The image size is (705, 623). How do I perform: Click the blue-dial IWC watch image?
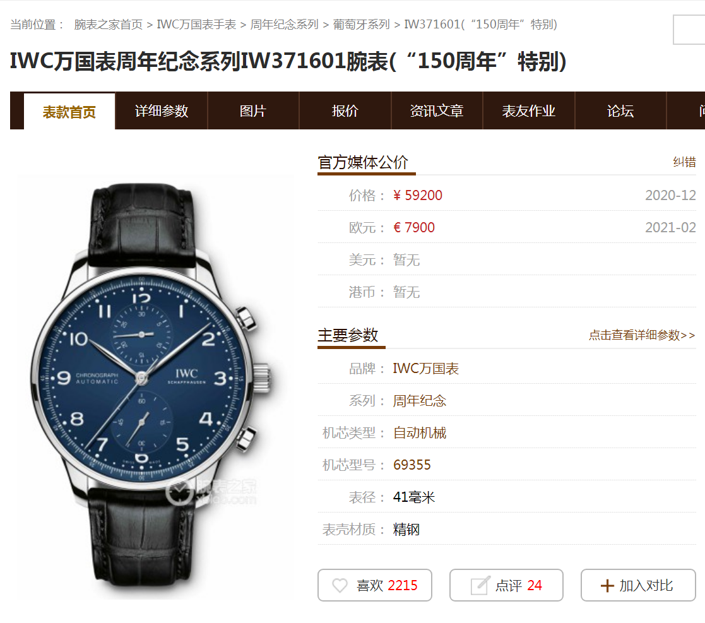click(x=151, y=384)
